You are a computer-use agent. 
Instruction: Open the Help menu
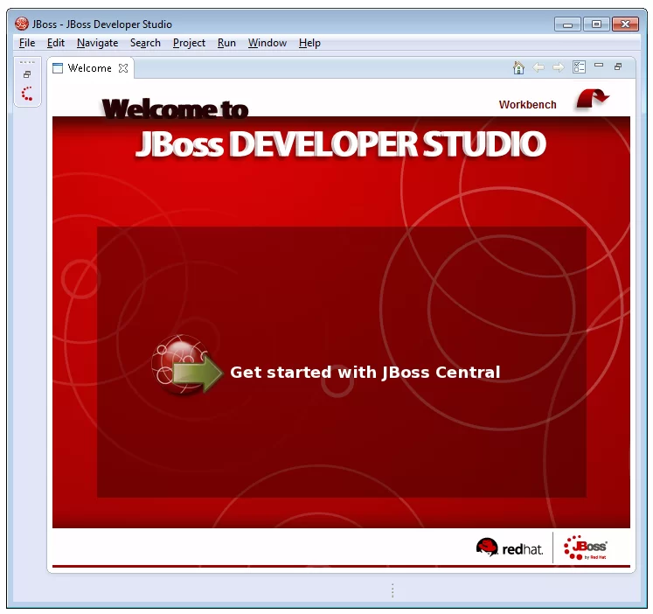point(309,43)
